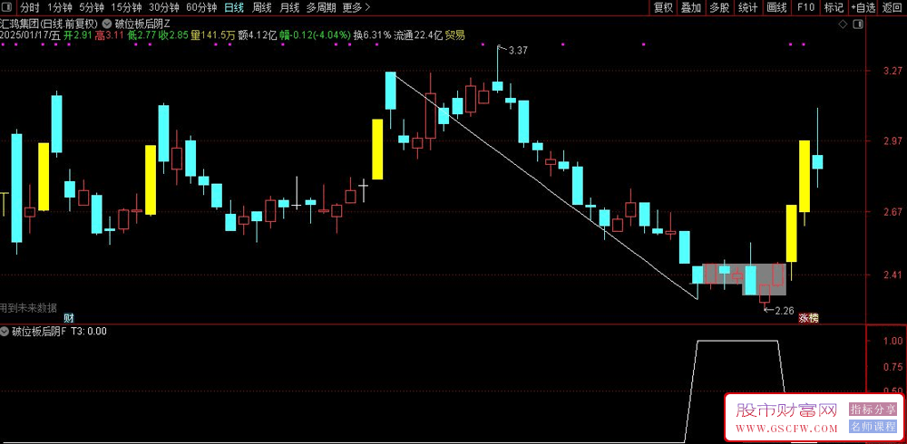
Task: Switch to 周线 weekly chart
Action: click(x=262, y=7)
